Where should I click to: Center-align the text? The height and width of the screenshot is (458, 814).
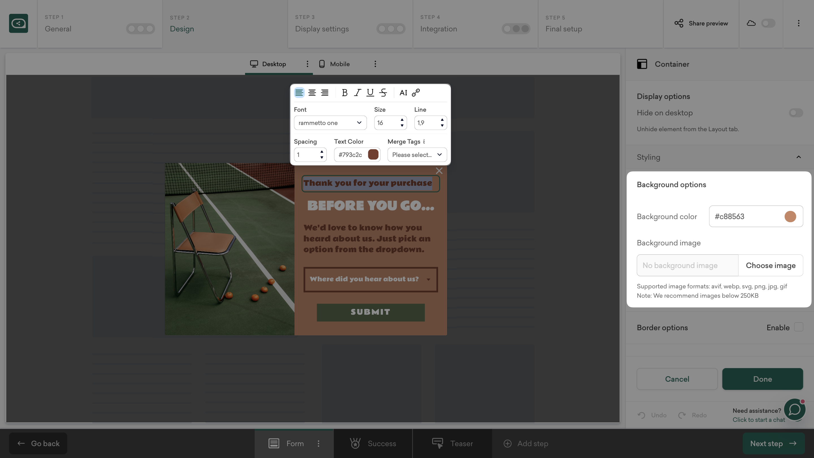(x=312, y=93)
